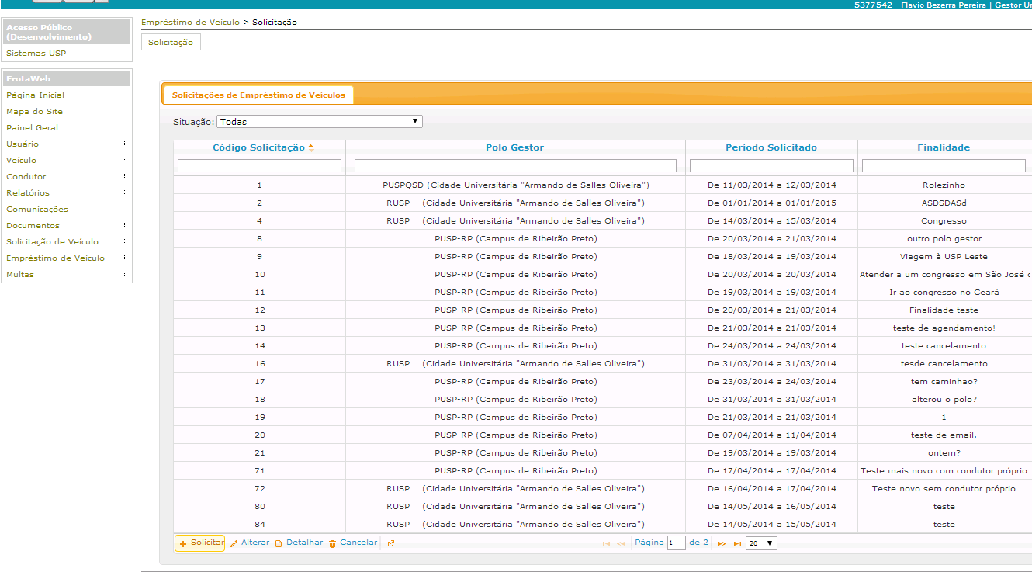
Task: Sort by Período Solicitado column header
Action: 771,147
